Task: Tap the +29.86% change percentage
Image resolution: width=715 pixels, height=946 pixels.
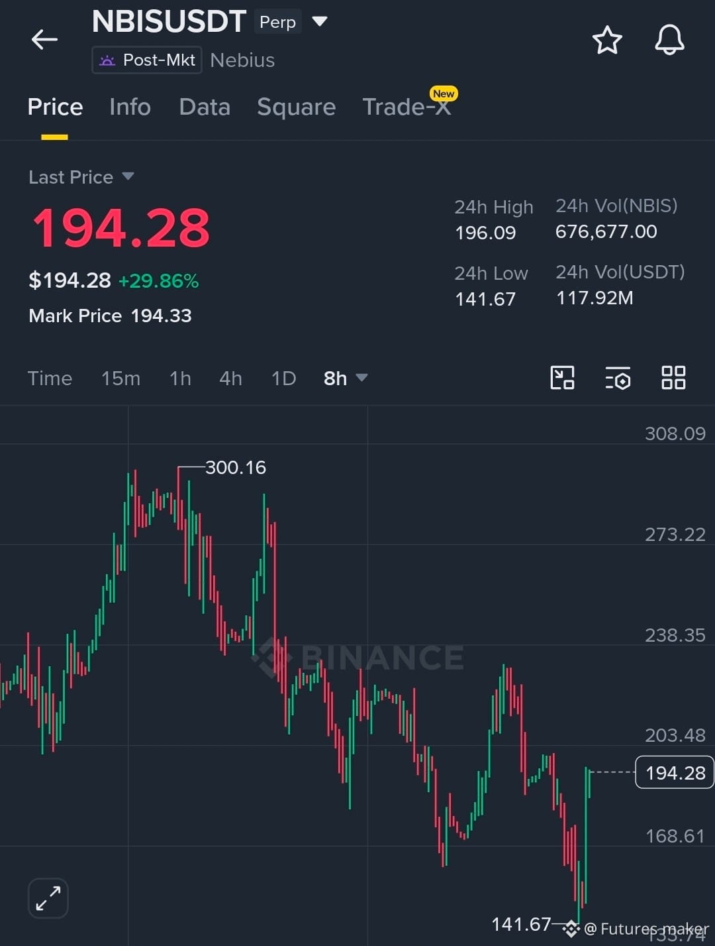Action: tap(158, 281)
